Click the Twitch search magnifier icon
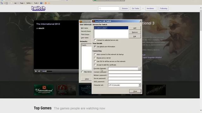 pyautogui.click(x=100, y=8)
